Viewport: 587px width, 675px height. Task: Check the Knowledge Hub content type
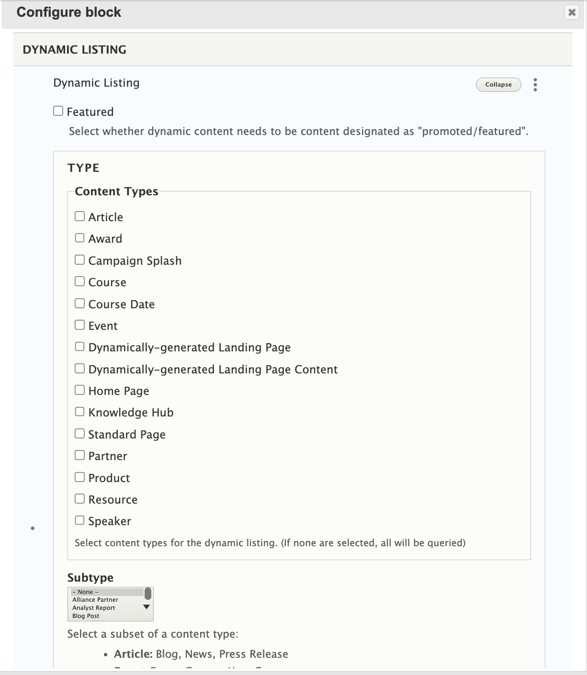click(x=79, y=411)
